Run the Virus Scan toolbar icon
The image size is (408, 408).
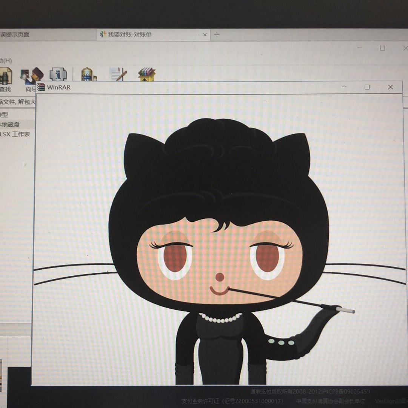point(88,74)
